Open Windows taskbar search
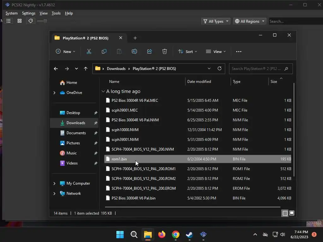 click(134, 234)
